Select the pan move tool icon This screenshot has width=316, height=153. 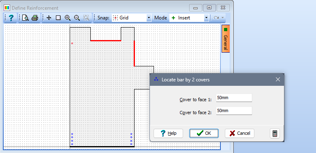click(x=49, y=18)
